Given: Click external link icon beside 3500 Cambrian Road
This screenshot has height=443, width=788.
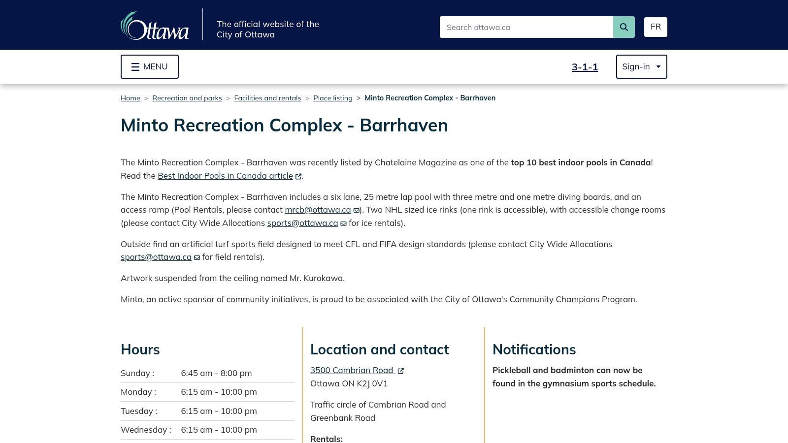Looking at the screenshot, I should pyautogui.click(x=401, y=370).
